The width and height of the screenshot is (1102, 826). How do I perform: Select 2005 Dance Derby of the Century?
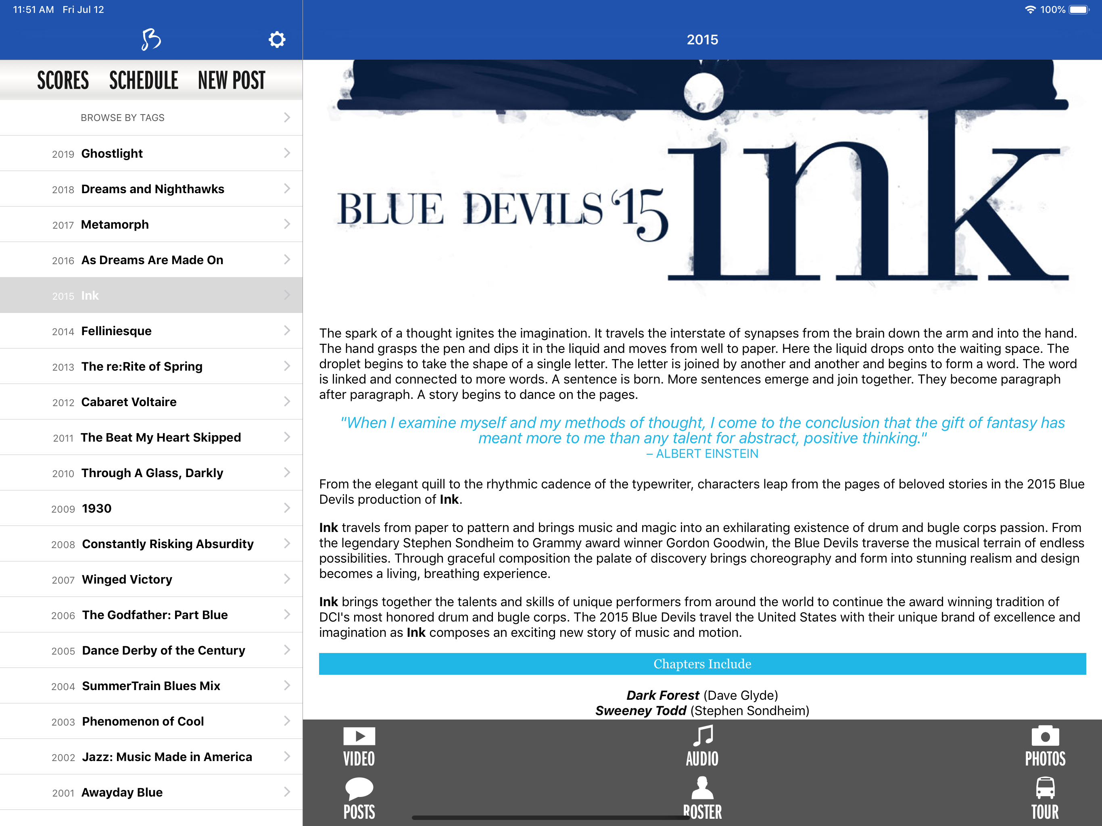pos(151,650)
